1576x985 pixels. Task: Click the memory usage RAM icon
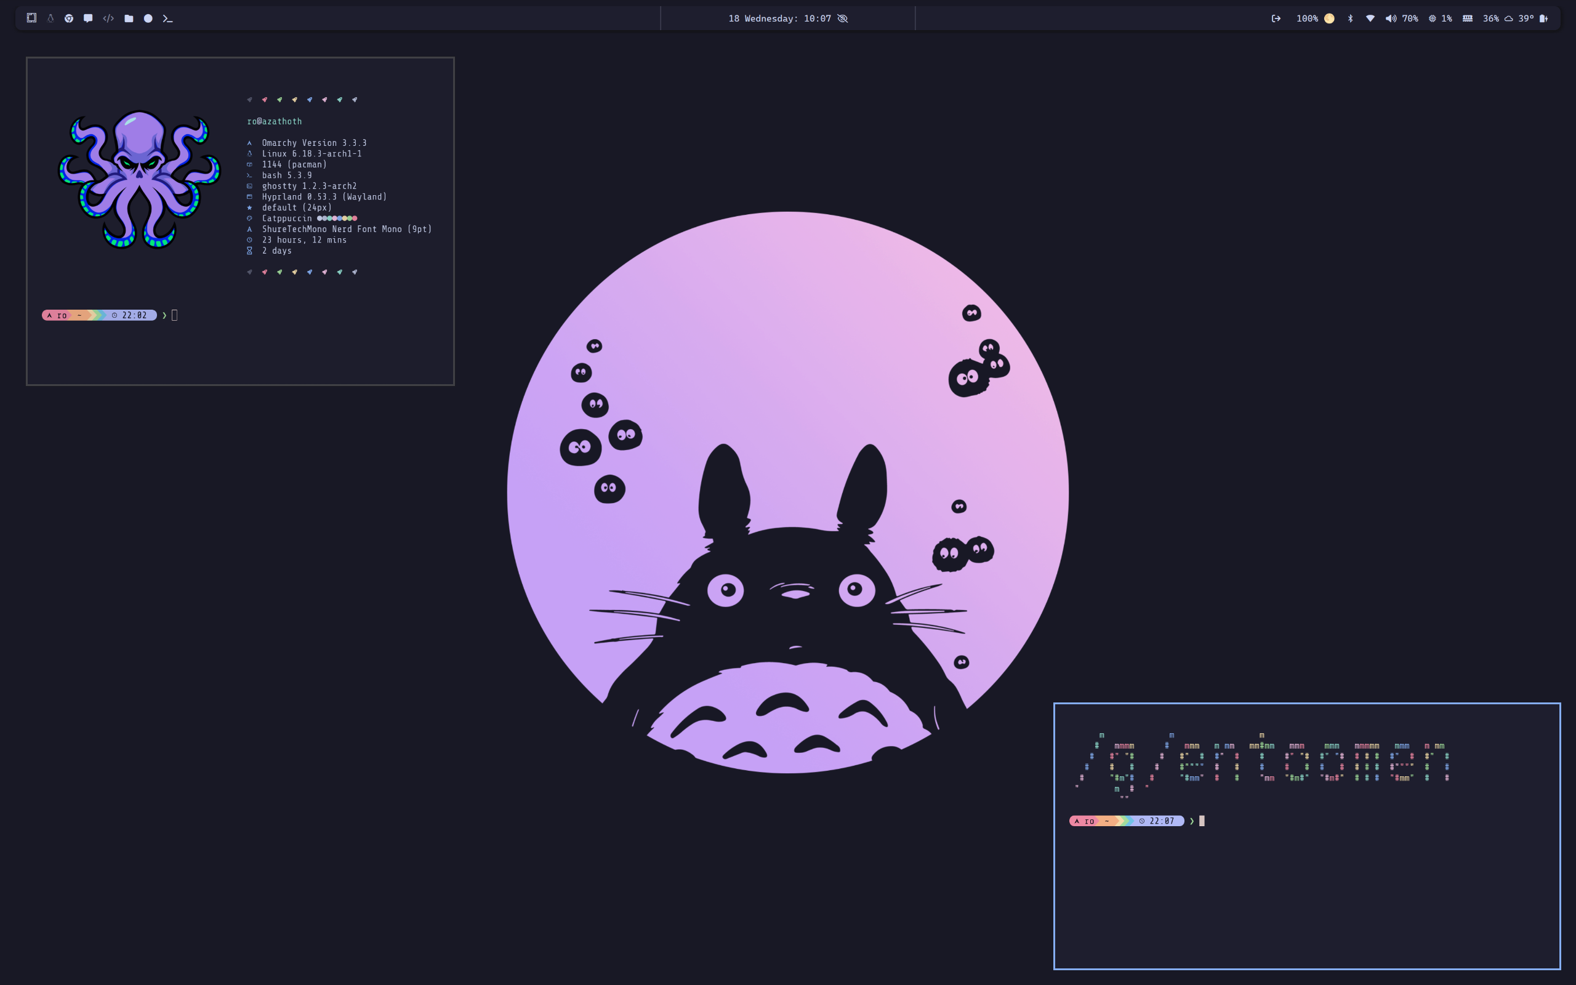(x=1467, y=18)
